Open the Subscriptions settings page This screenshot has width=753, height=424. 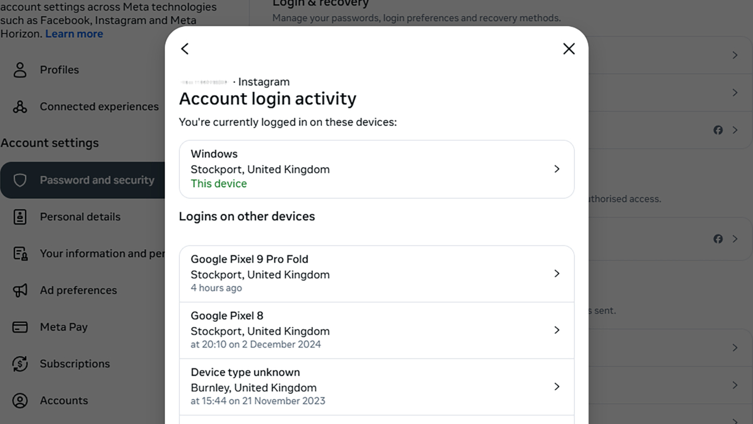[x=74, y=364]
